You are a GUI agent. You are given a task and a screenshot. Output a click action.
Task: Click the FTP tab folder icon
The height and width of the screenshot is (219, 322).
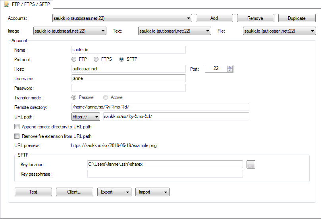click(7, 4)
